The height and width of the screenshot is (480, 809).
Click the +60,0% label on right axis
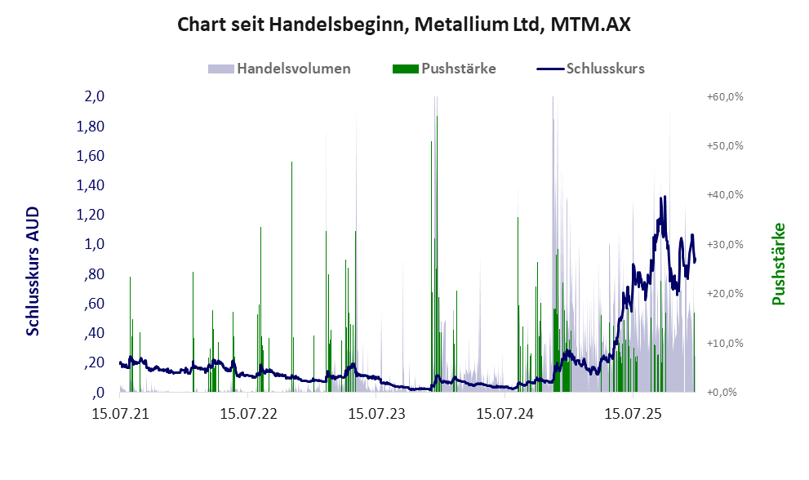click(x=724, y=96)
